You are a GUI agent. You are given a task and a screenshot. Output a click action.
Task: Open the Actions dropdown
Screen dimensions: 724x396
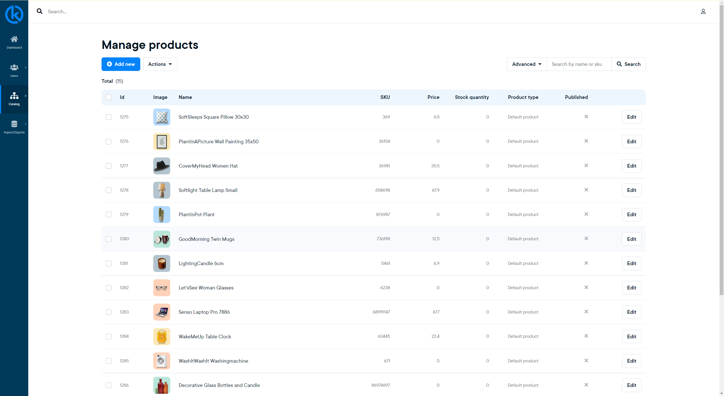click(160, 64)
